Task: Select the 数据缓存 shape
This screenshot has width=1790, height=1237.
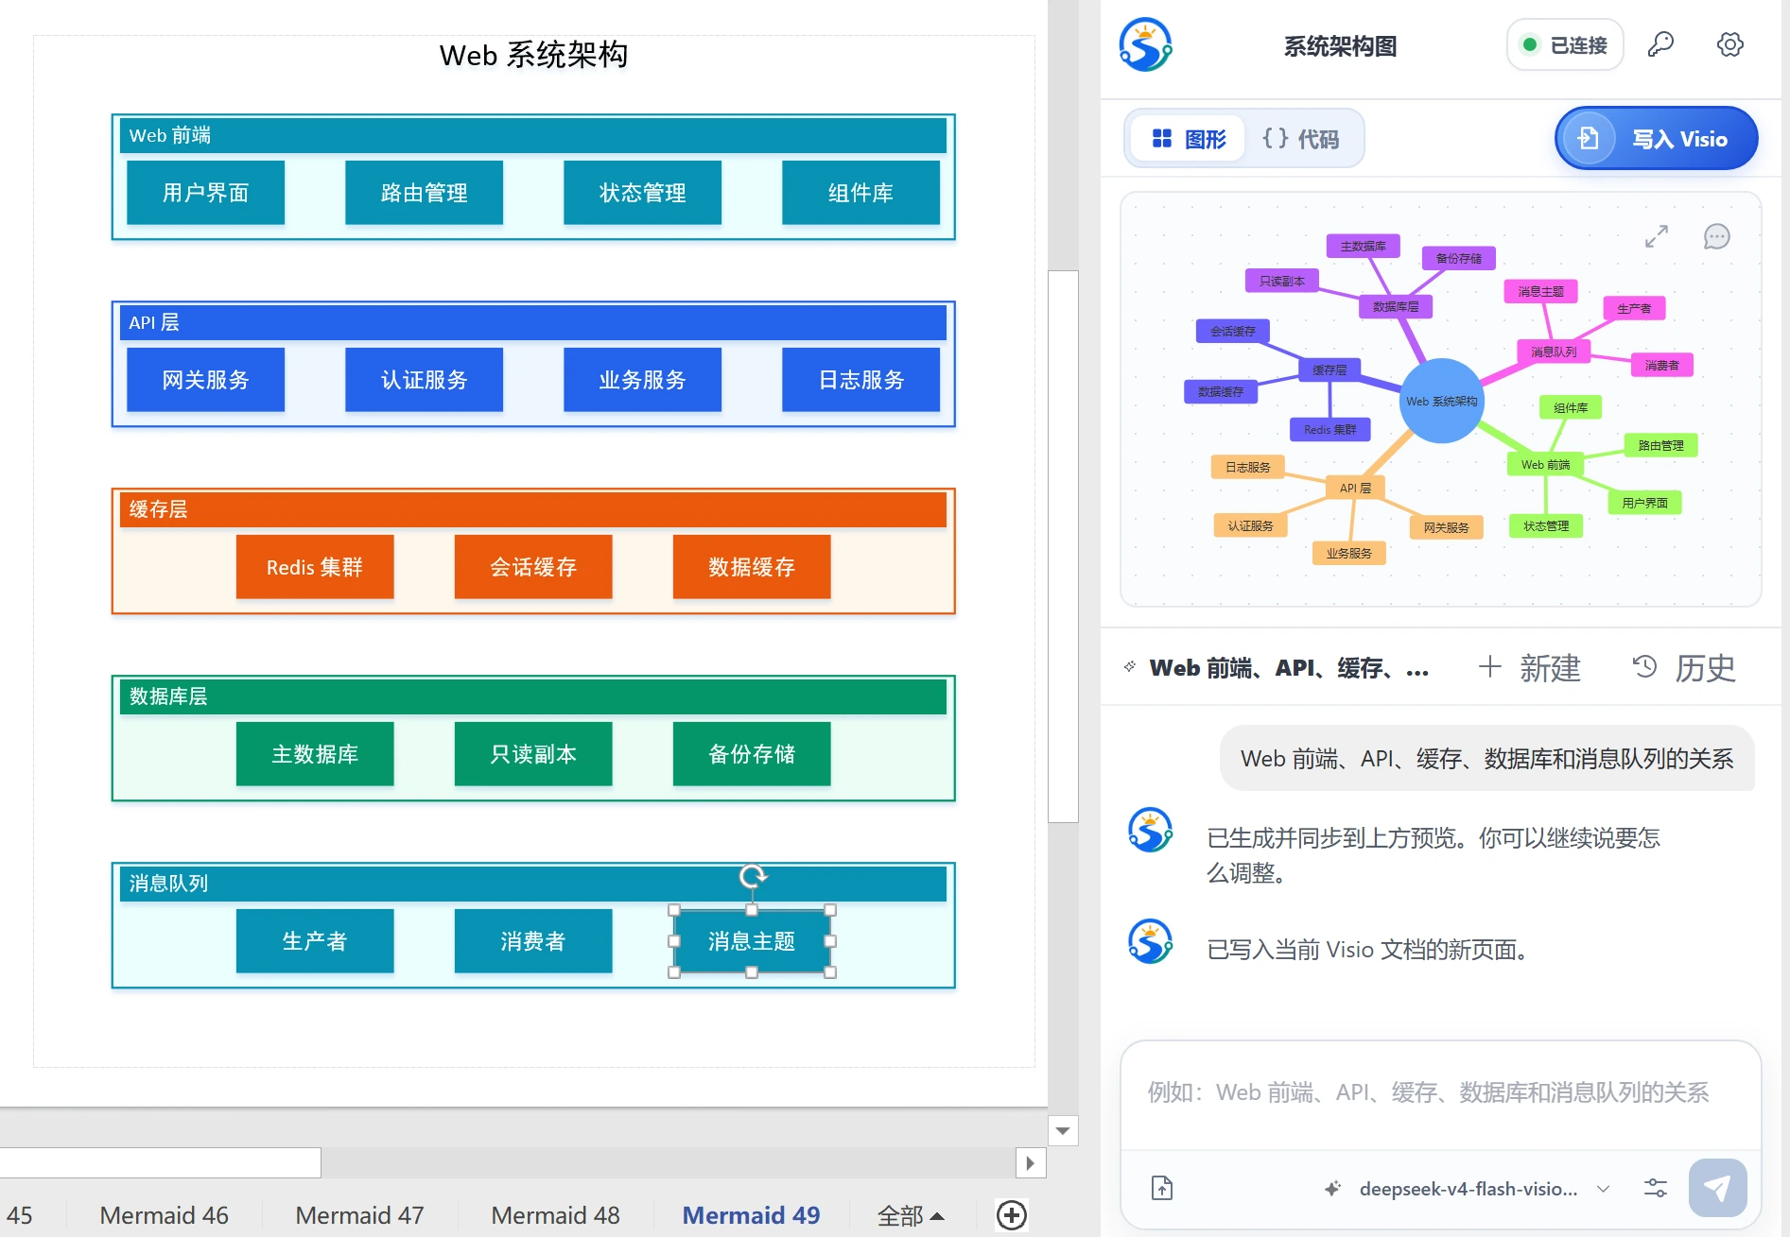Action: (752, 567)
